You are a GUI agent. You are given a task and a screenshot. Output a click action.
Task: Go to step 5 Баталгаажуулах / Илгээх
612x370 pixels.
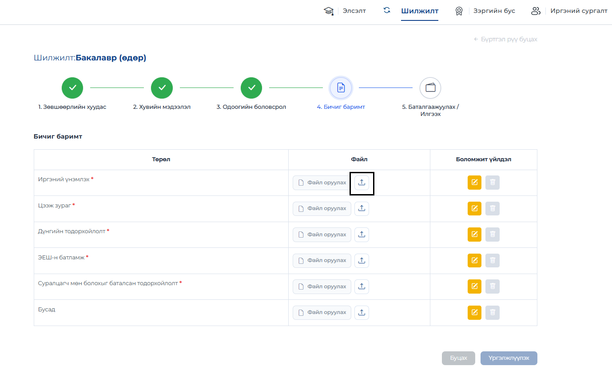(x=430, y=88)
